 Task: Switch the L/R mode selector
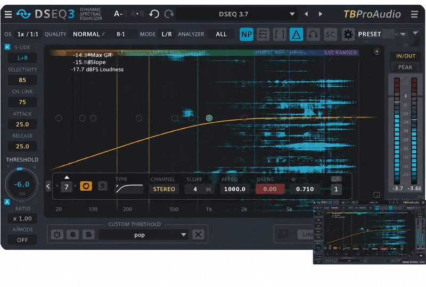pos(167,34)
